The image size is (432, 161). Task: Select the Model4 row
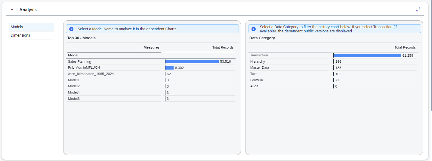tap(74, 92)
